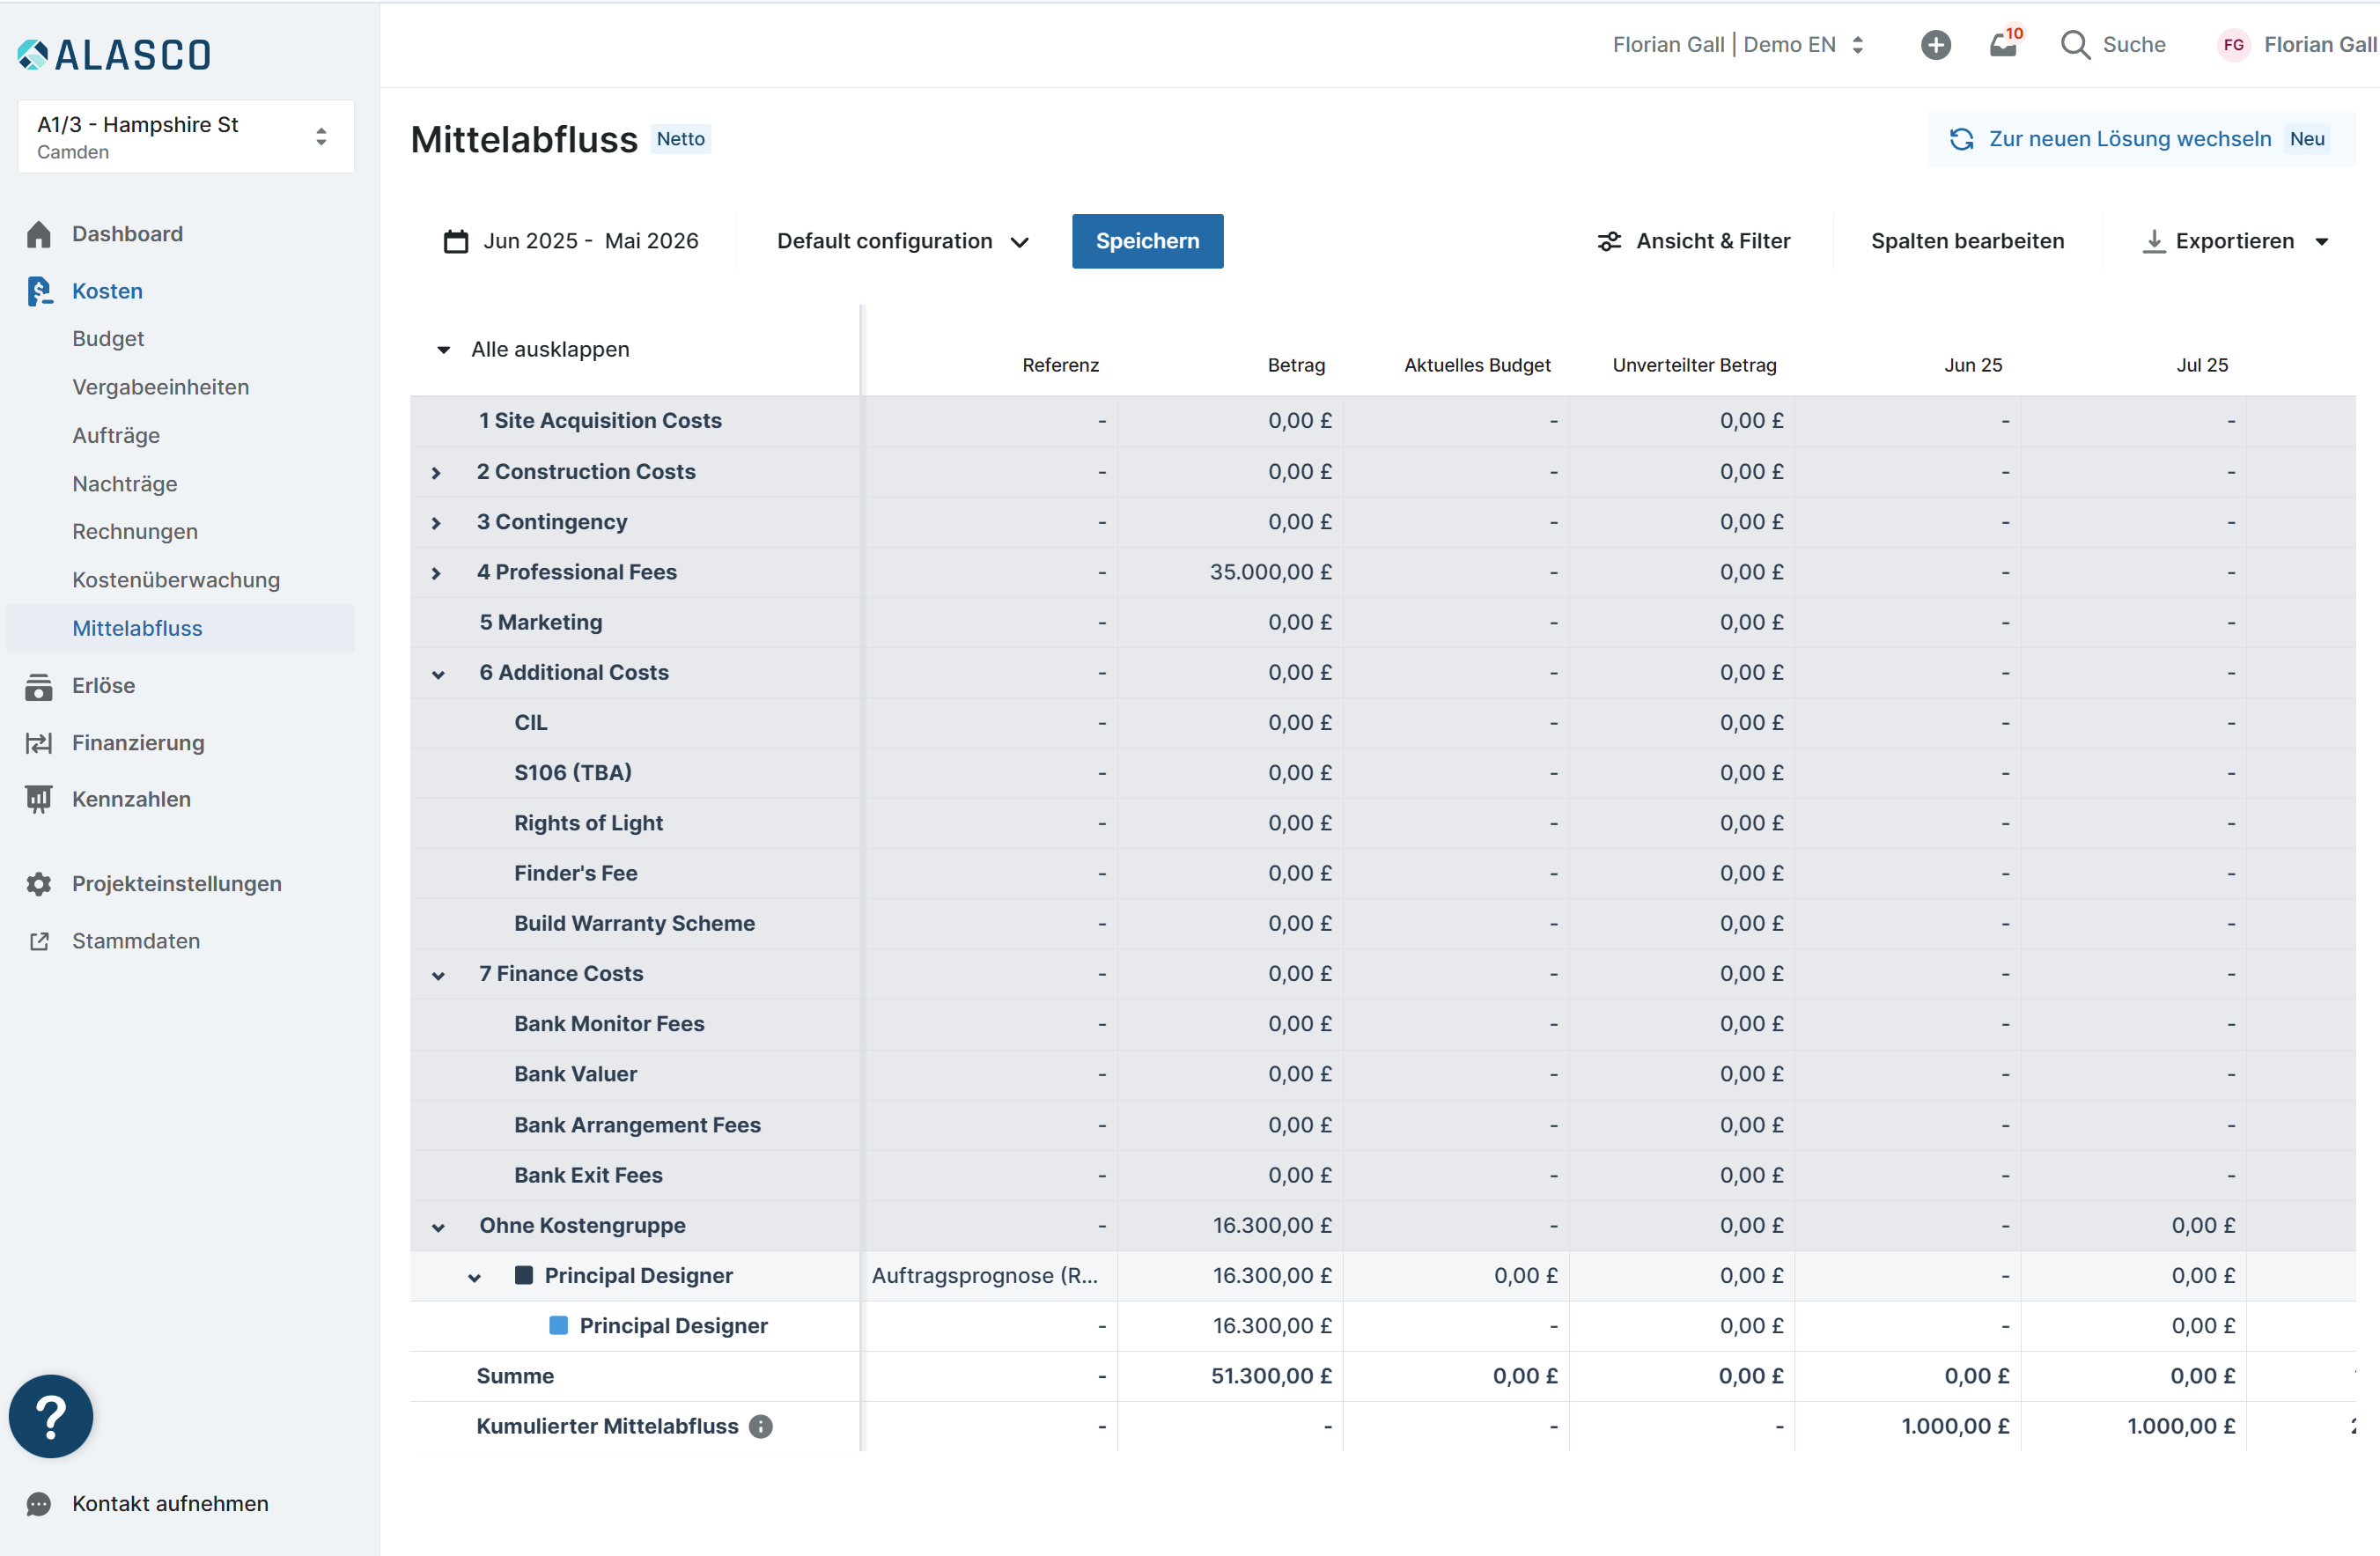Expand the 4 Professional Fees row
The width and height of the screenshot is (2380, 1556).
click(x=436, y=573)
